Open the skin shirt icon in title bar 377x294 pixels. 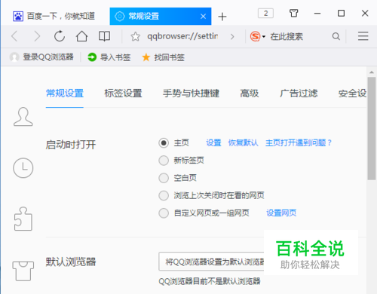click(x=293, y=13)
